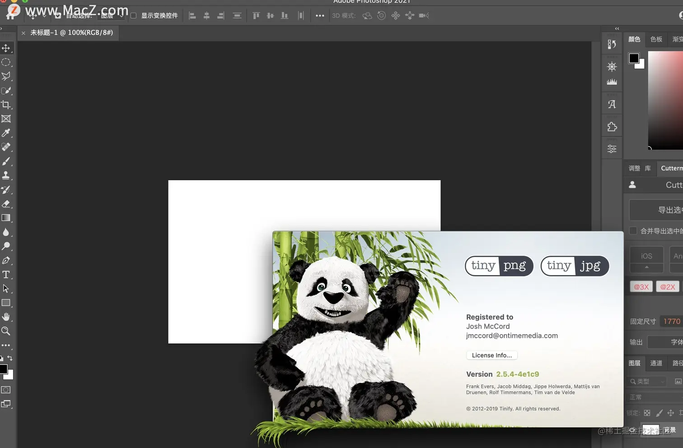Select the Move tool
The image size is (683, 448).
[x=6, y=48]
